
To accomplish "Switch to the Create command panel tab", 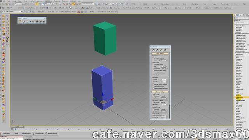I will click(x=235, y=15).
